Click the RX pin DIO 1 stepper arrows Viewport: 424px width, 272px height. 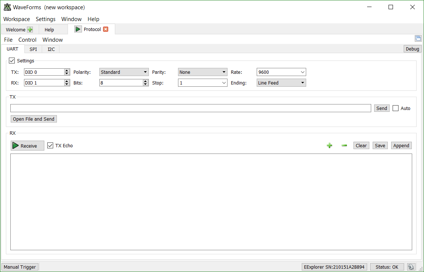[x=67, y=83]
